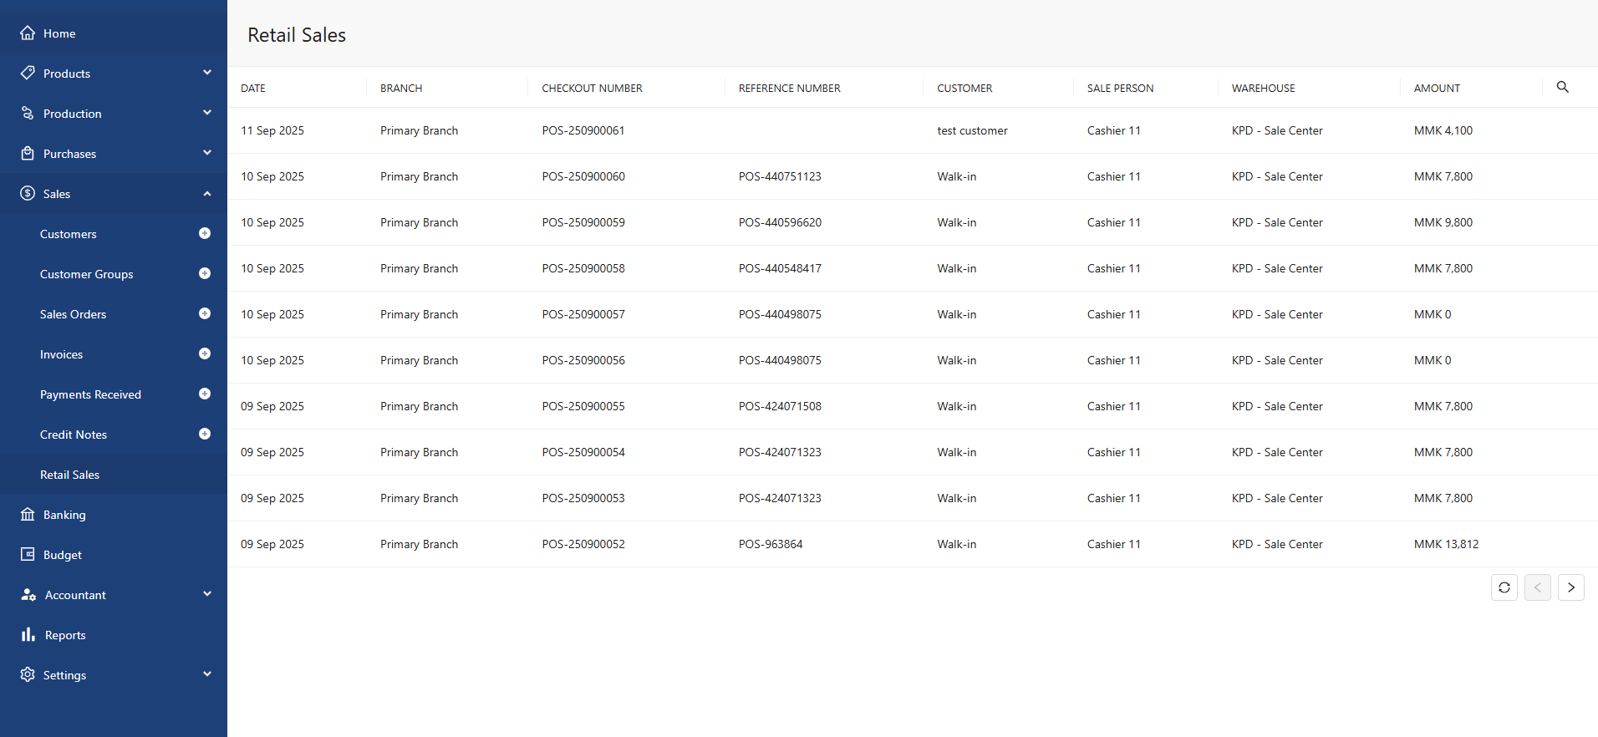Go to next page of retail sales
Viewport: 1598px width, 737px height.
[x=1570, y=587]
